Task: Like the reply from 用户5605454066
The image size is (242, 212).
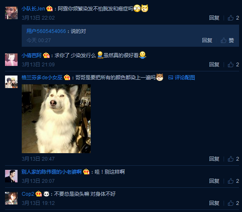Action: (227, 40)
